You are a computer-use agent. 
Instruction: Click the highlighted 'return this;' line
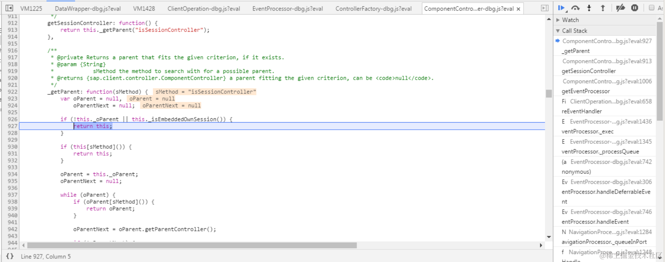click(282, 126)
